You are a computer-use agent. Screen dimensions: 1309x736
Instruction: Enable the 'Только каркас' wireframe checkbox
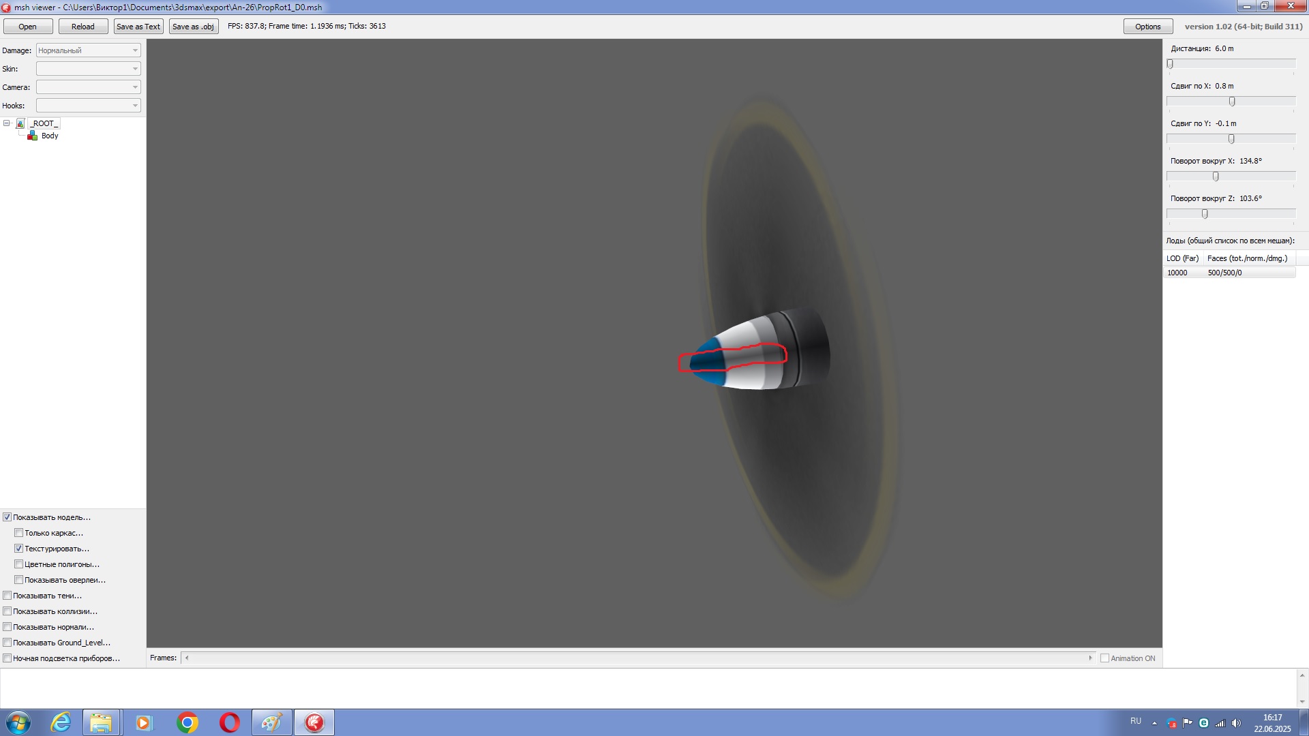pyautogui.click(x=19, y=533)
